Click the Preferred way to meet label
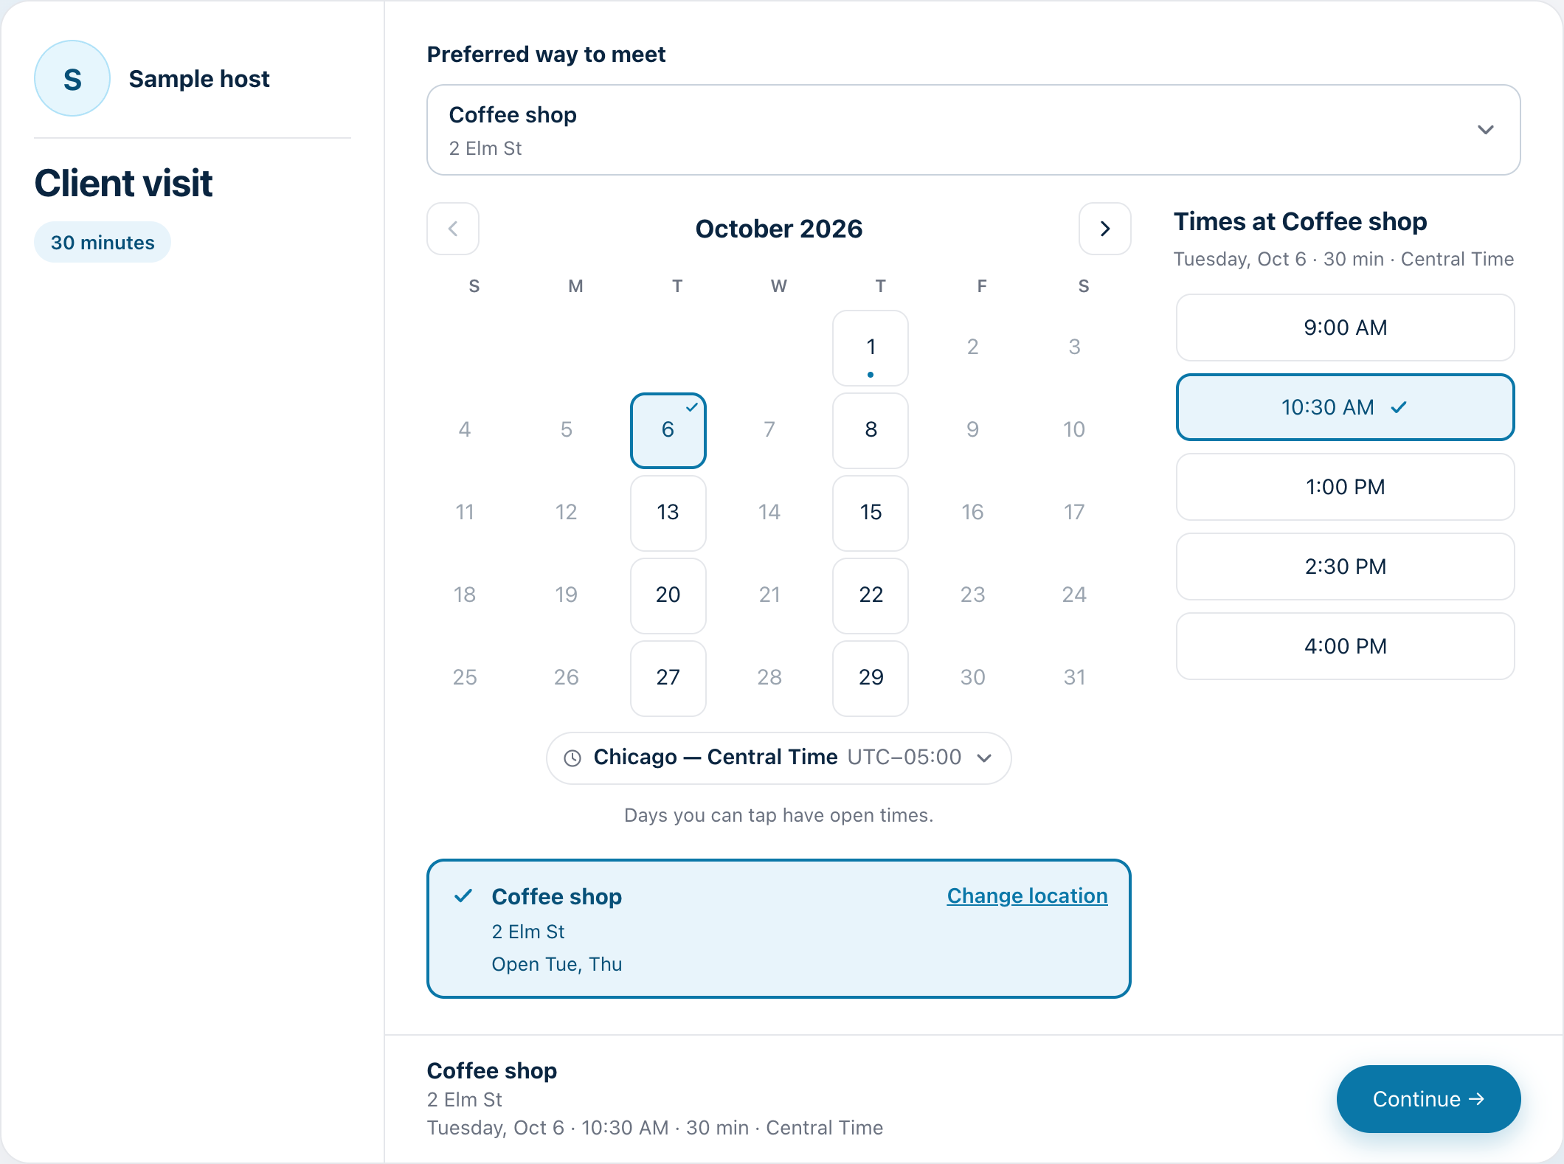The height and width of the screenshot is (1164, 1564). 546,55
